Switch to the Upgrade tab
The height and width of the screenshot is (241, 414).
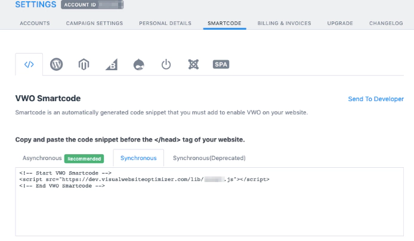click(340, 23)
